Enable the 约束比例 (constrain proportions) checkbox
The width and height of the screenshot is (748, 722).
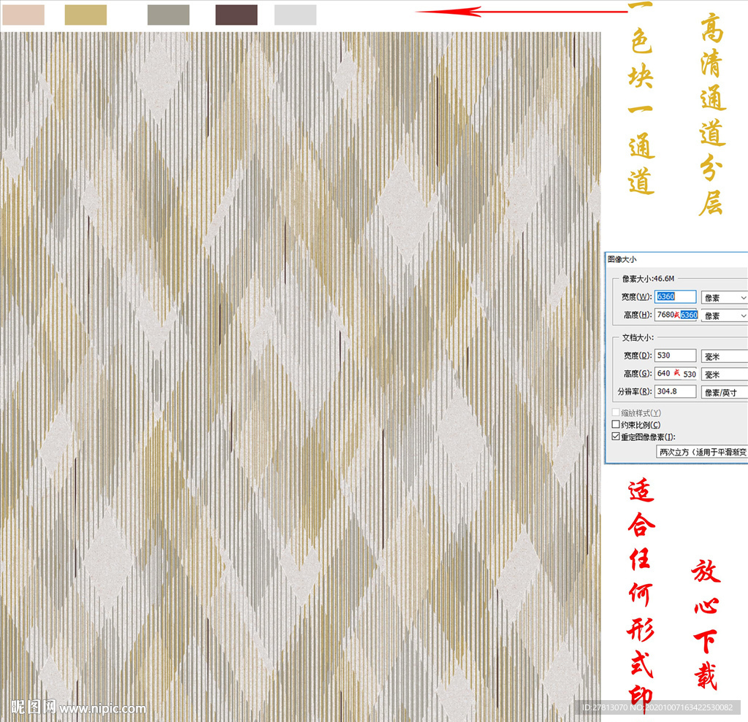point(616,425)
